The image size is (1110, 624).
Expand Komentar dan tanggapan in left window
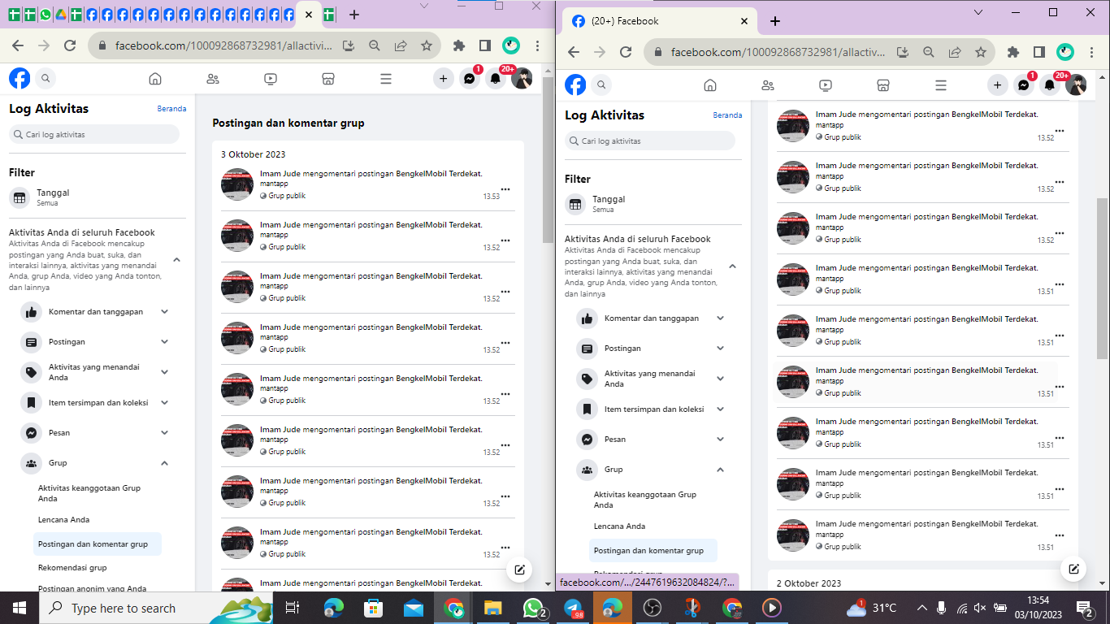pos(164,312)
